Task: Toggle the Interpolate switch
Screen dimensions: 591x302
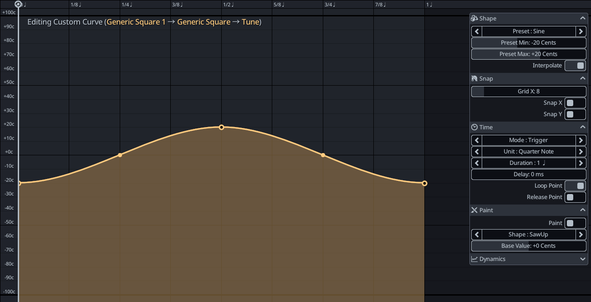Action: (x=575, y=66)
